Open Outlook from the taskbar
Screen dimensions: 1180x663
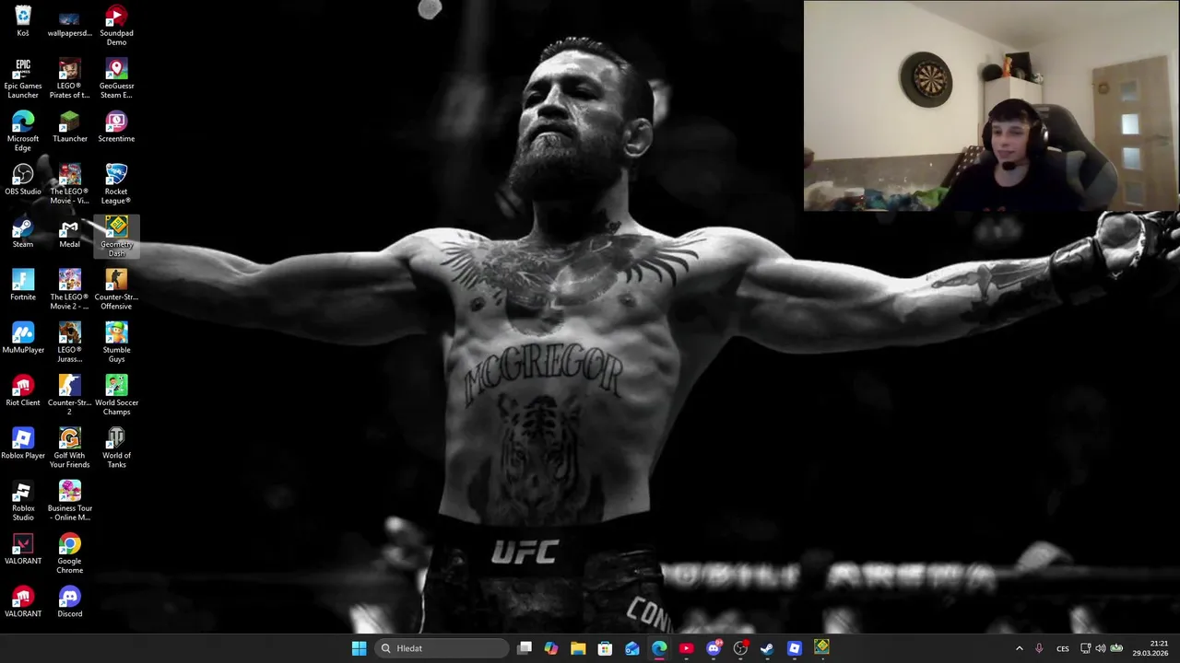[632, 648]
